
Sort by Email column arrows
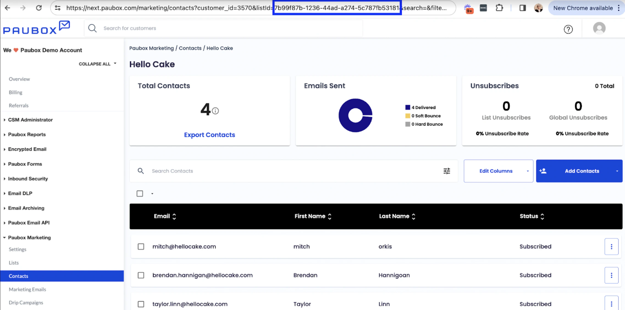point(174,216)
